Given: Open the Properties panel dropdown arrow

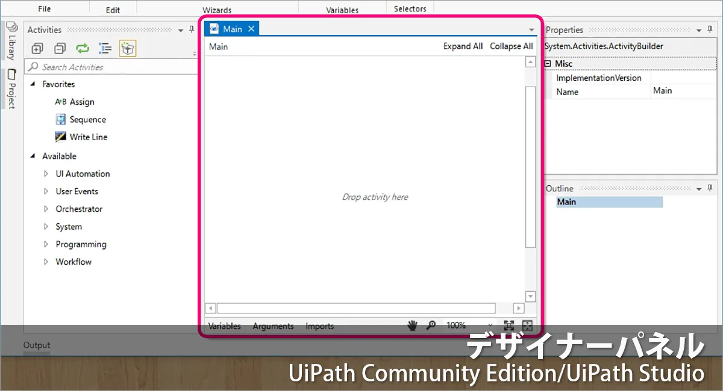Looking at the screenshot, I should tap(699, 30).
